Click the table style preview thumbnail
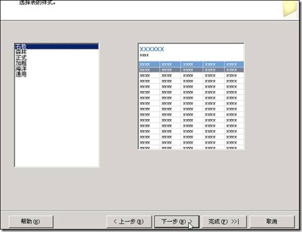This screenshot has width=302, height=232. [191, 96]
